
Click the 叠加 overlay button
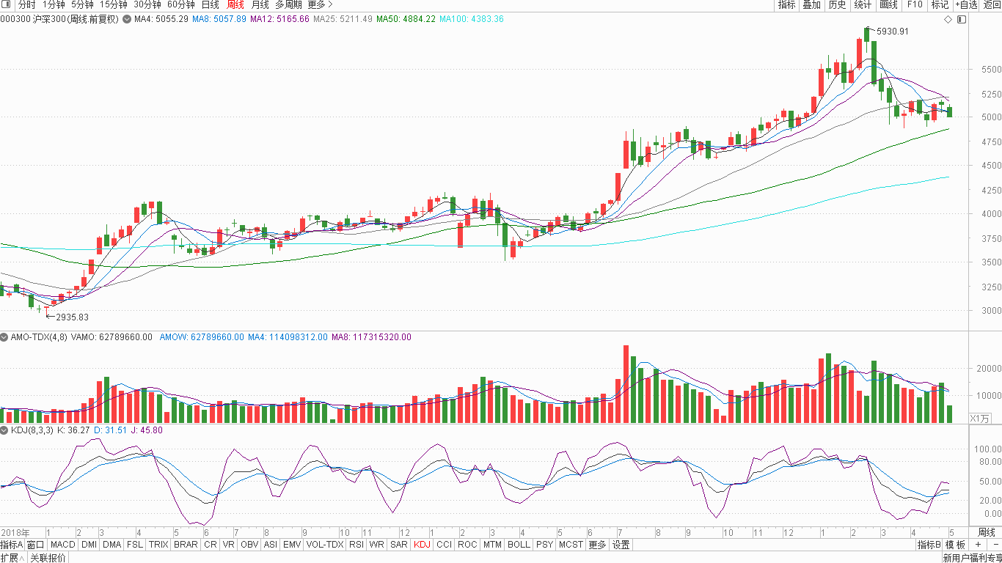[x=811, y=4]
